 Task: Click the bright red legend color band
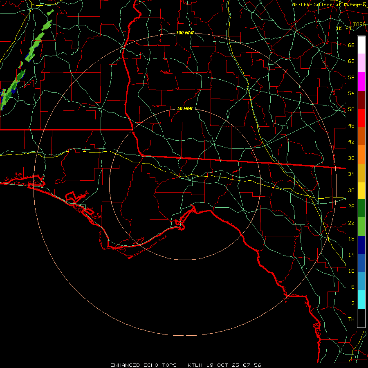click(361, 118)
